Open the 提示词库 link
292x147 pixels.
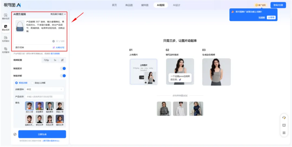19,48
